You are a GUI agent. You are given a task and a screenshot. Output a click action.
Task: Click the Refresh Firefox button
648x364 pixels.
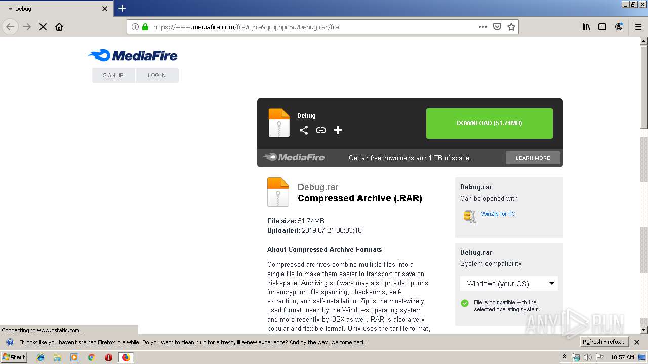(604, 342)
